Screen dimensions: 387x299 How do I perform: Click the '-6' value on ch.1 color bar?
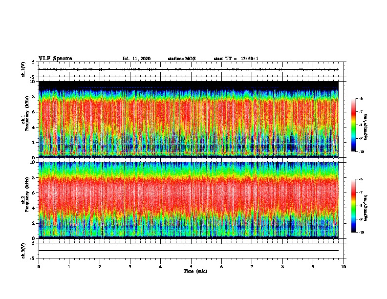click(361, 99)
